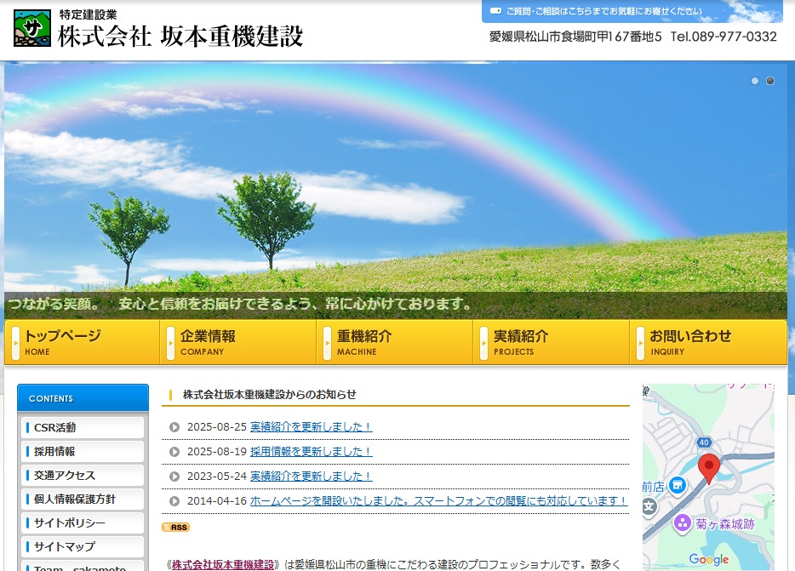Open the お問い合わせ INQUIRY menu item

pos(707,342)
